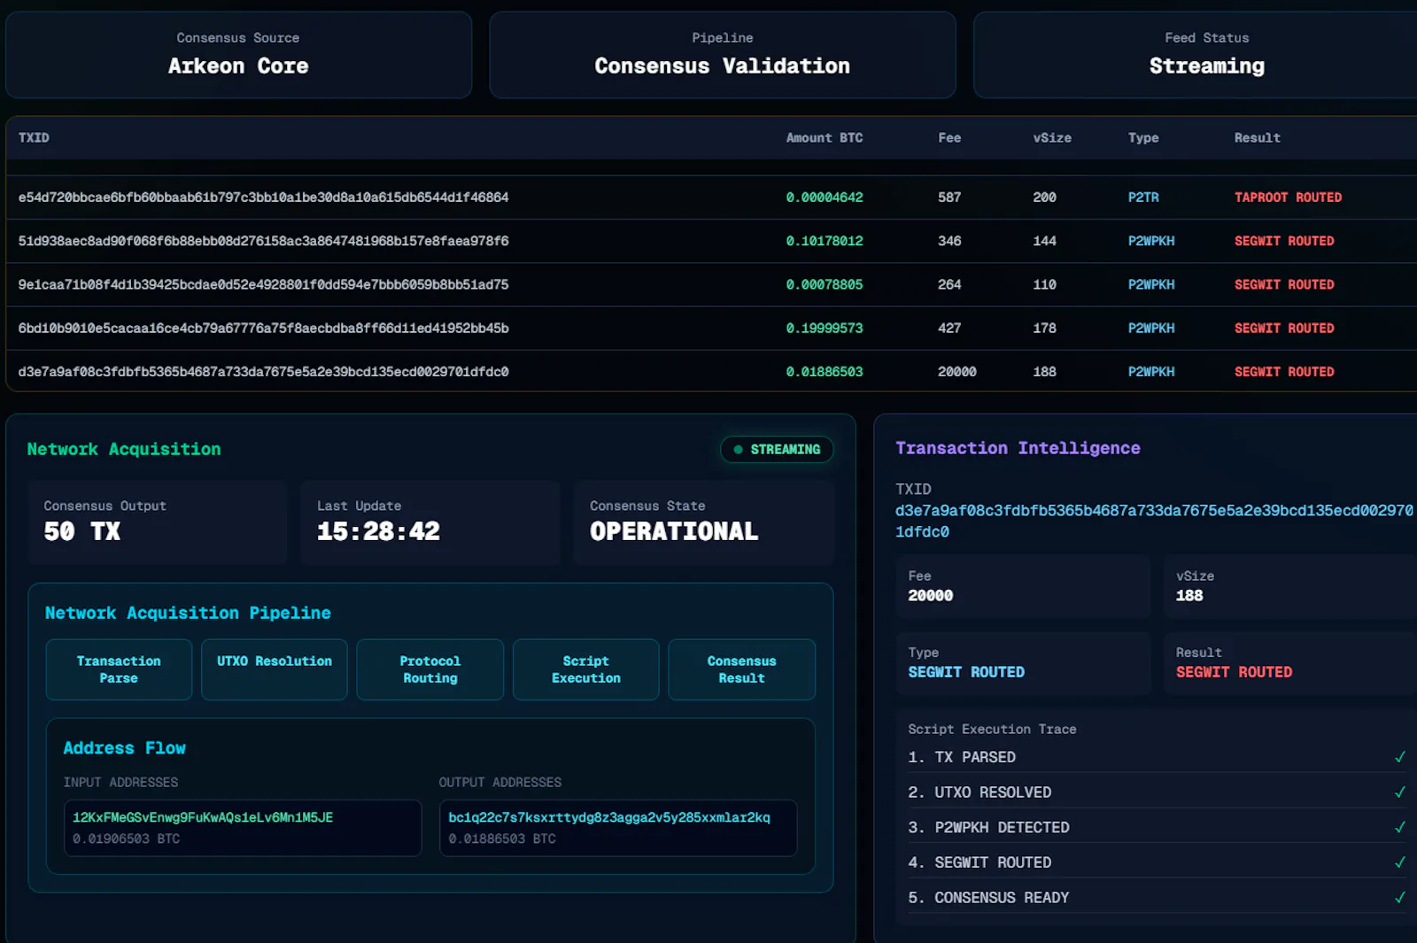
Task: Select the Transaction Parse pipeline stage
Action: click(x=119, y=669)
